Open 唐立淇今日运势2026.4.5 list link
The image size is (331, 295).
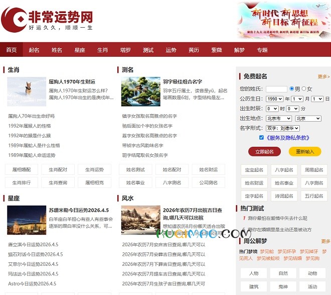(33, 245)
